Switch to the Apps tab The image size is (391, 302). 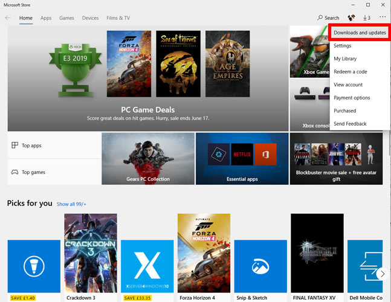click(x=46, y=18)
